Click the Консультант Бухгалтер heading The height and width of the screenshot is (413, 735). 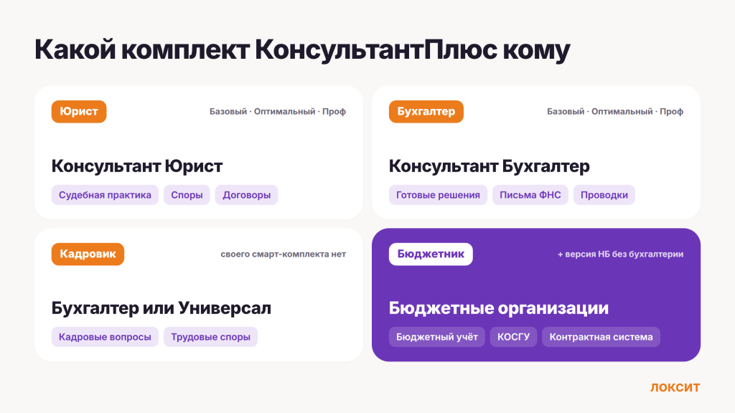click(x=489, y=166)
